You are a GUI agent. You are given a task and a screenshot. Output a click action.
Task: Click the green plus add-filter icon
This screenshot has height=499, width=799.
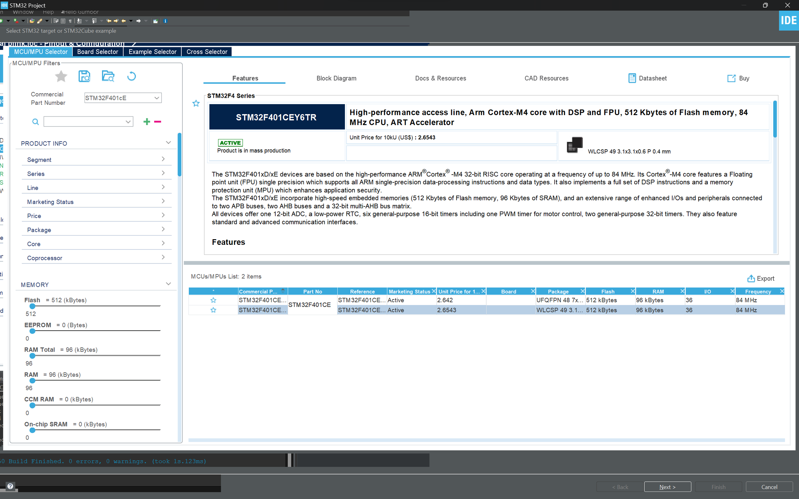point(146,122)
